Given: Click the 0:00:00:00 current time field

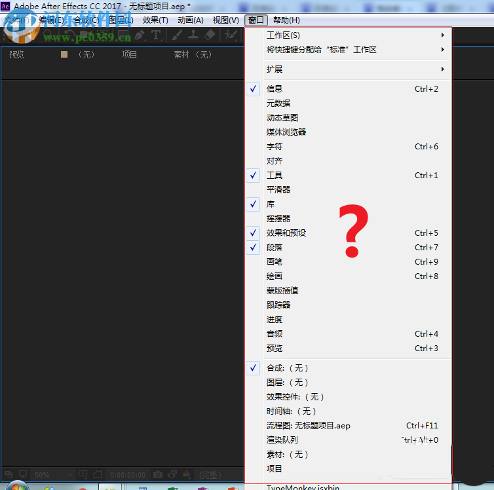Looking at the screenshot, I should pyautogui.click(x=128, y=474).
